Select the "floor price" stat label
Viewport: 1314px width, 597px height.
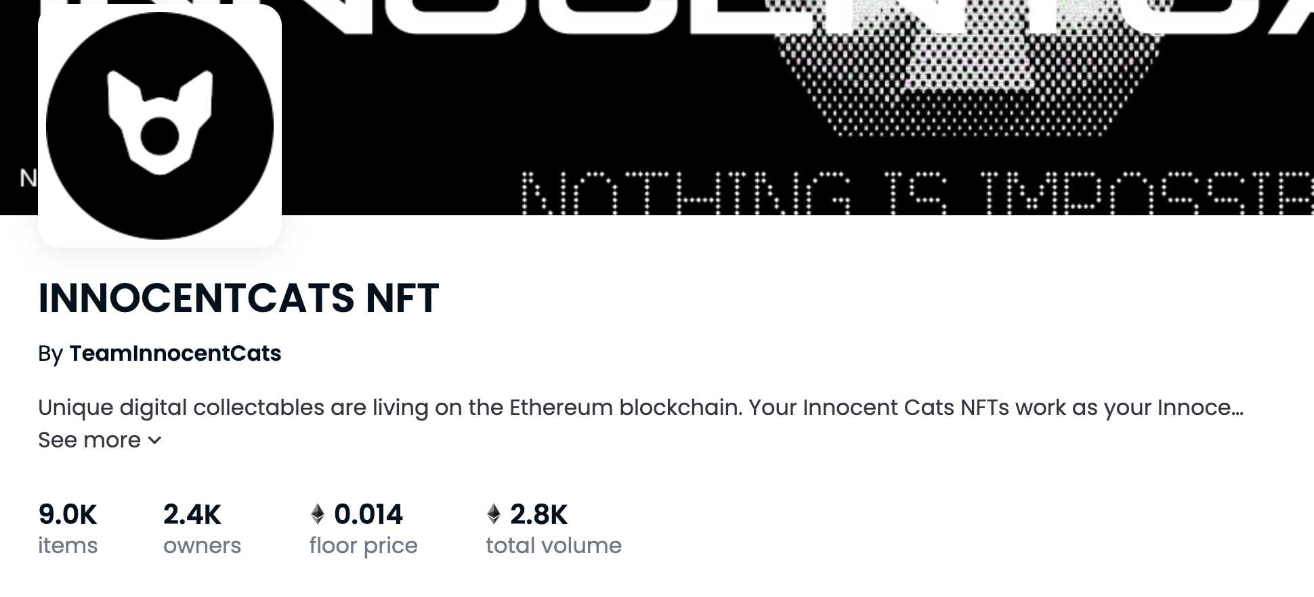[x=364, y=546]
